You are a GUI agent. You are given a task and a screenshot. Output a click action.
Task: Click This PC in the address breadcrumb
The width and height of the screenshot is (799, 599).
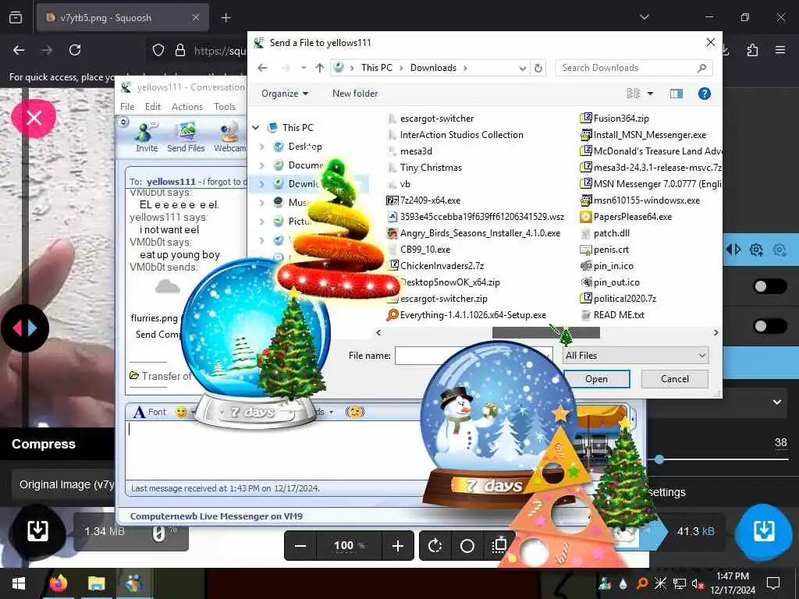tap(377, 68)
